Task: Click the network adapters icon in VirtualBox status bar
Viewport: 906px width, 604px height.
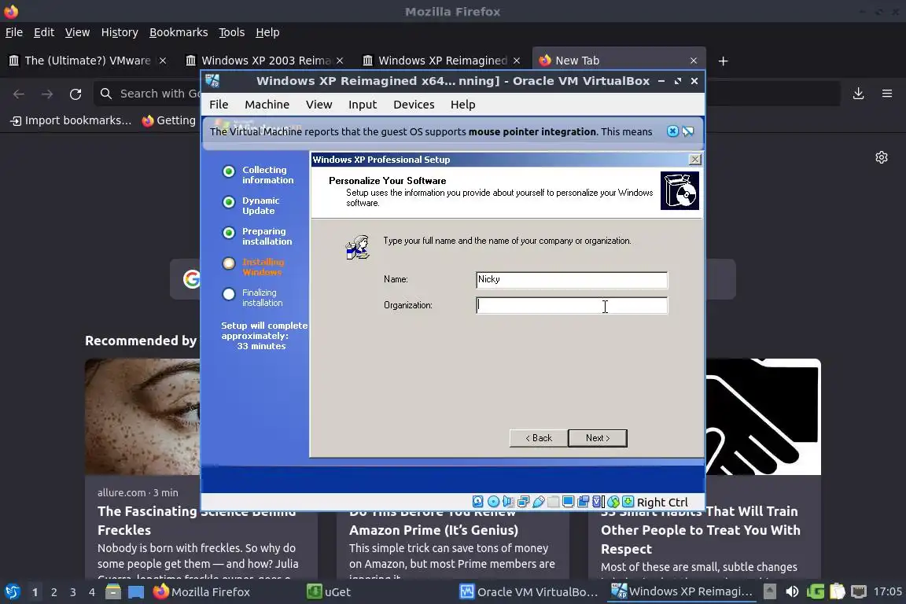Action: (x=524, y=502)
